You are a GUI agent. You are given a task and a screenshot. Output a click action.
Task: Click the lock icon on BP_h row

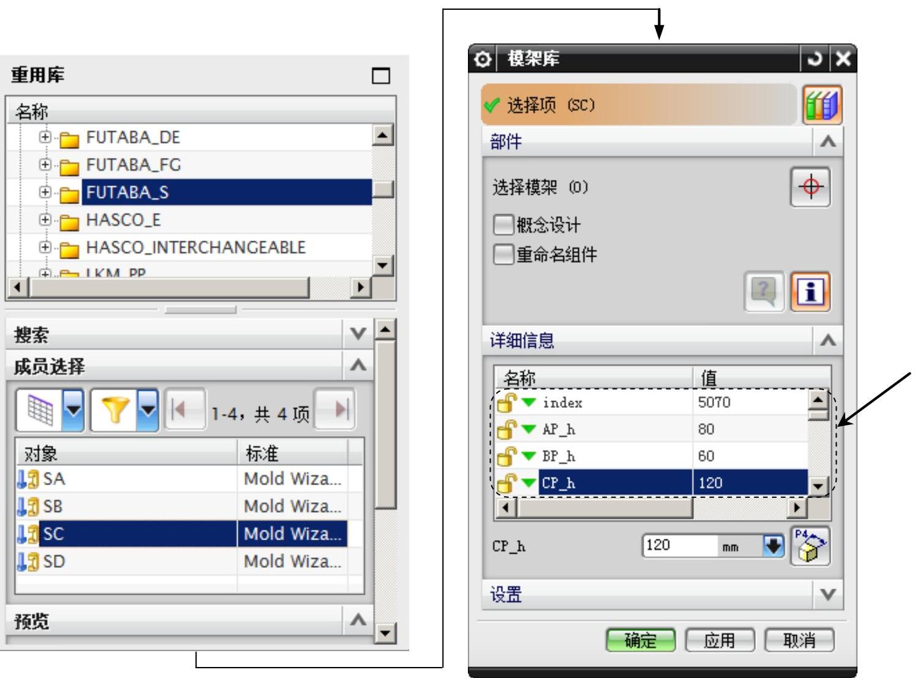507,456
